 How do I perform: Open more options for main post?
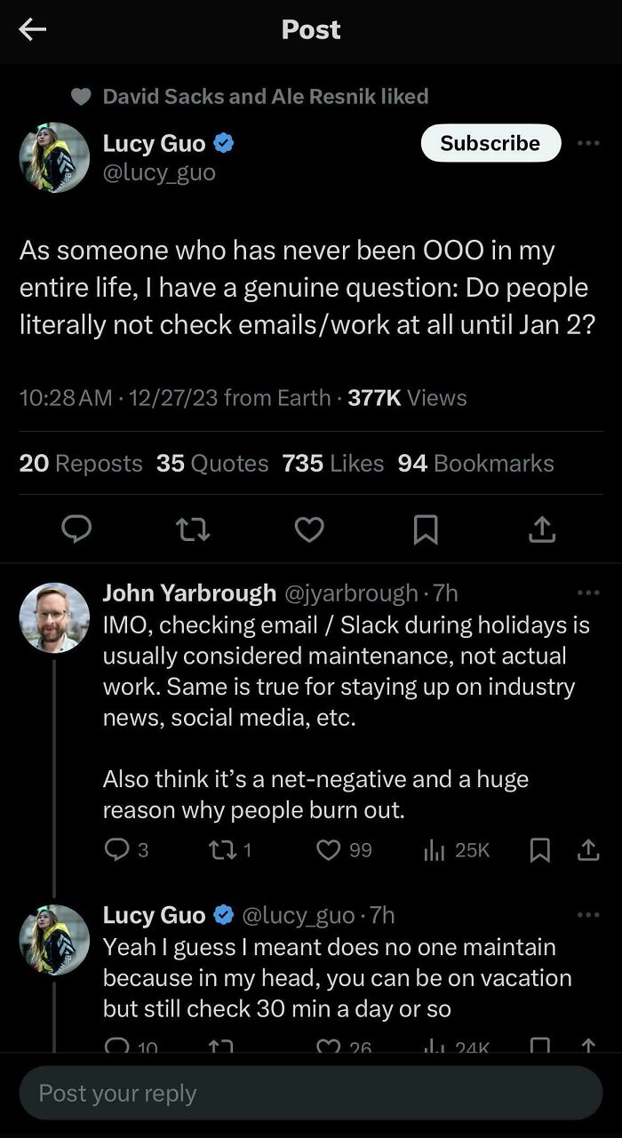[588, 143]
